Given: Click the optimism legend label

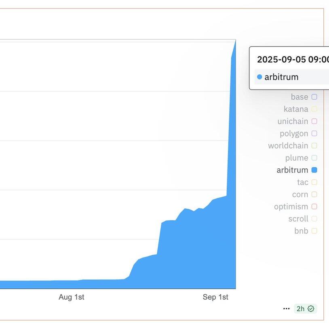Looking at the screenshot, I should (x=291, y=207).
